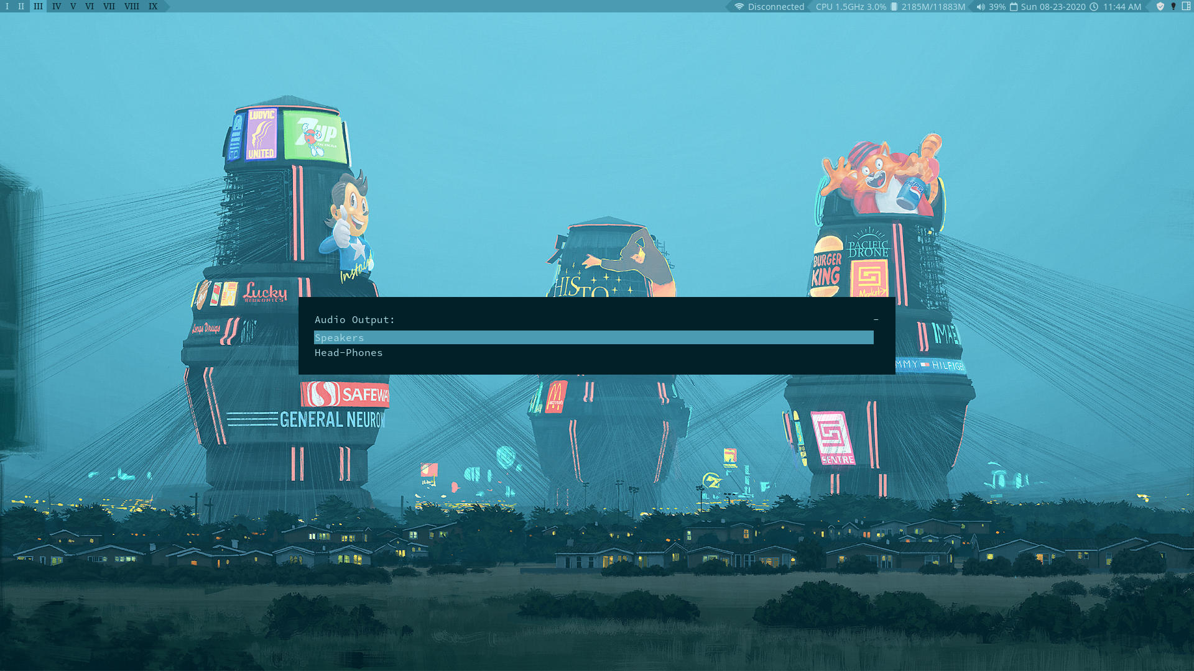This screenshot has height=671, width=1194.
Task: Click the 39% volume value
Action: (997, 7)
